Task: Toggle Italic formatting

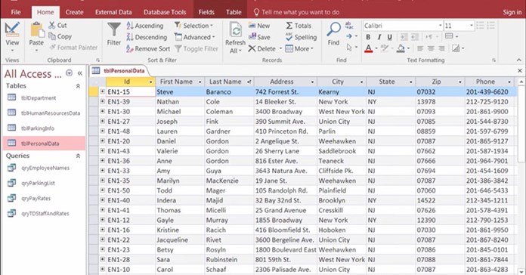Action: (x=379, y=37)
